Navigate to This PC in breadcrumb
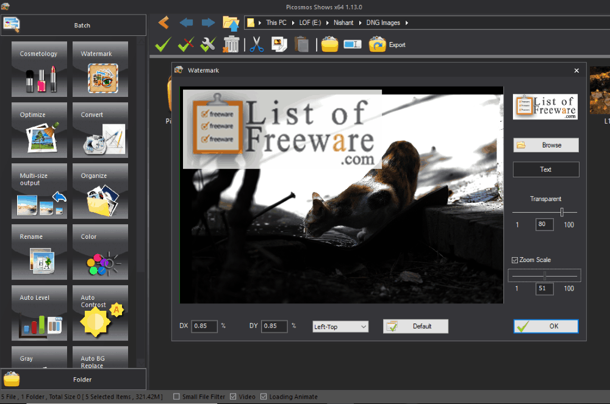Viewport: 610px width, 404px height. click(x=276, y=23)
